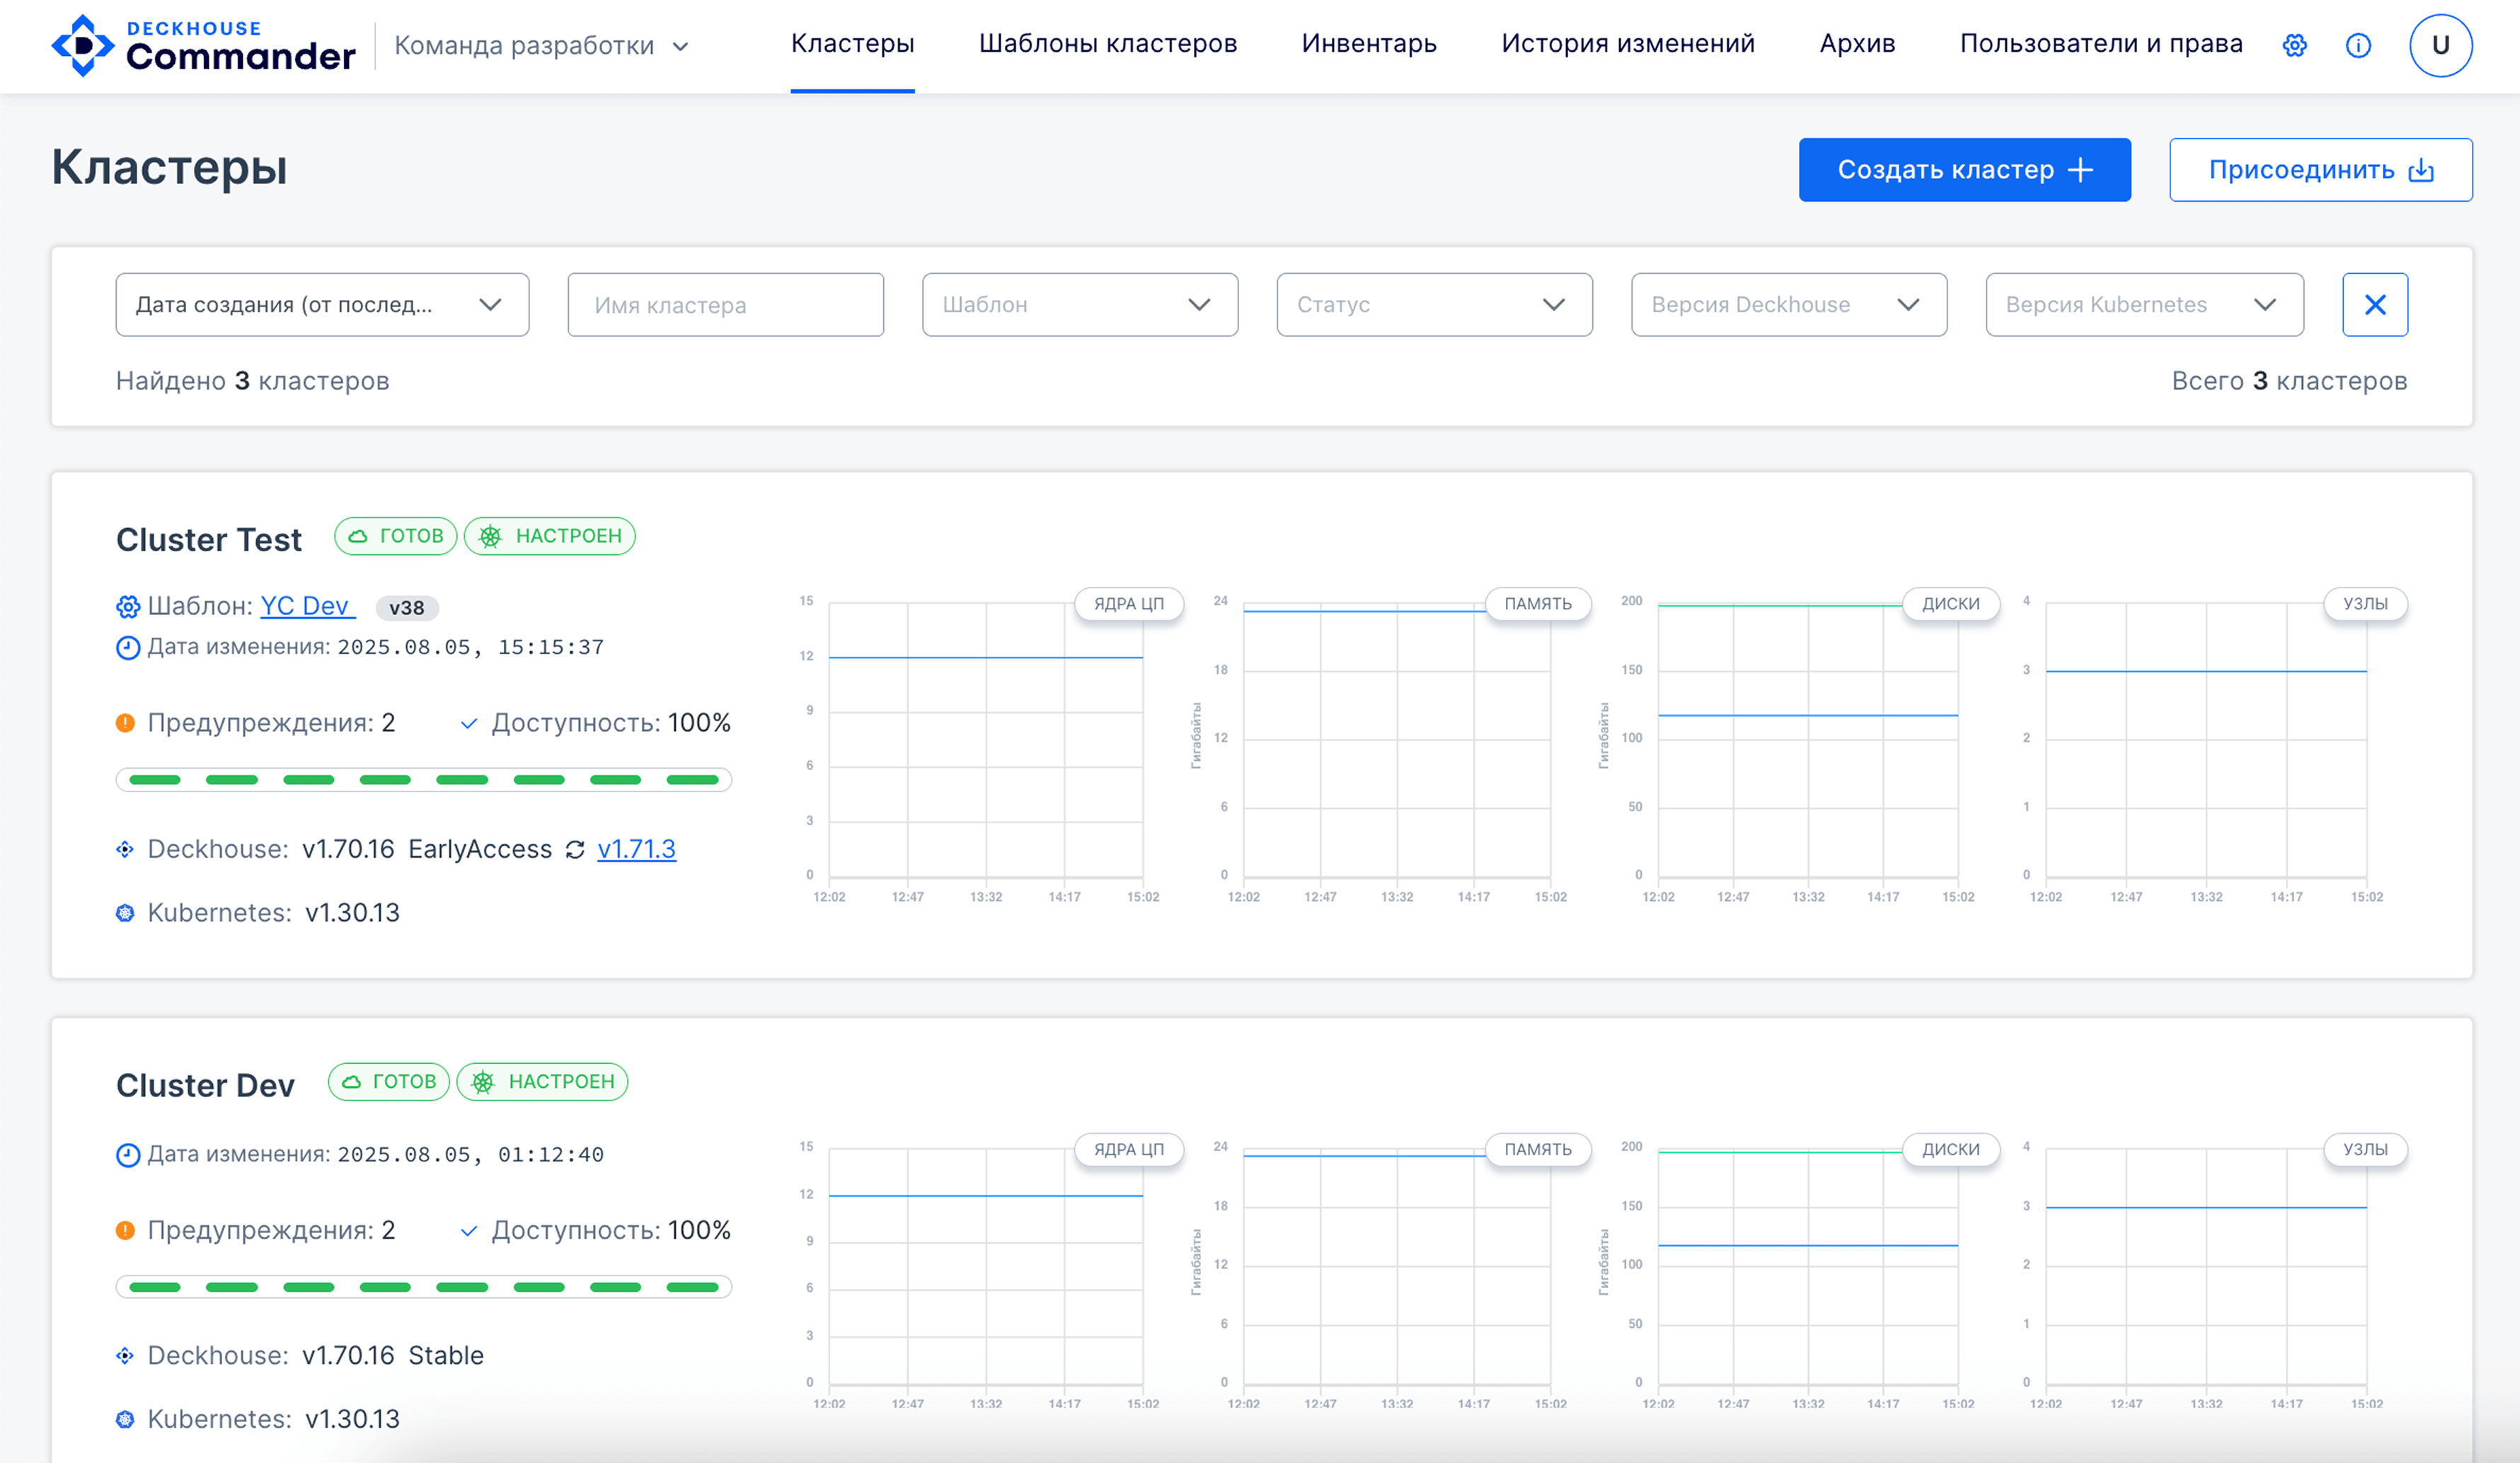Click the ДИСКИ chart of Cluster Dev
The image size is (2520, 1463).
[x=1808, y=1268]
